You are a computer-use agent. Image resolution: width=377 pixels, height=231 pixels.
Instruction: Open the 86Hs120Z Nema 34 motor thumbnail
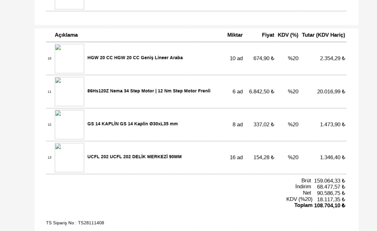tap(69, 92)
